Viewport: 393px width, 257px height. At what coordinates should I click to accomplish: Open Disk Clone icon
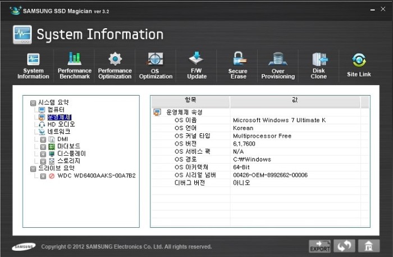319,60
